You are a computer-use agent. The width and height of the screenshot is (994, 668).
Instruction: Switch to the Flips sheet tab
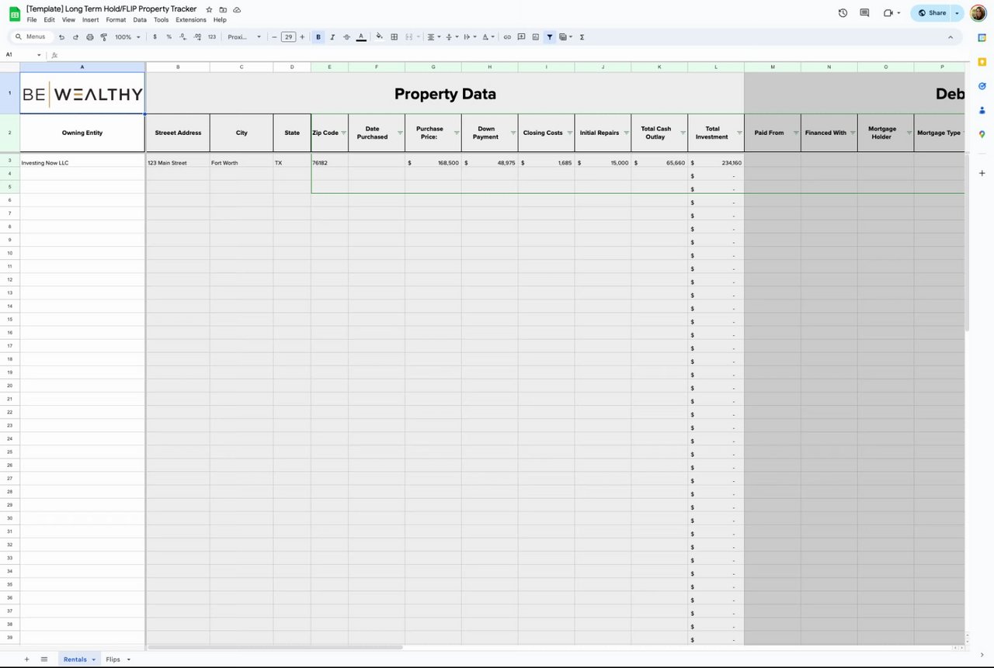[x=113, y=659]
